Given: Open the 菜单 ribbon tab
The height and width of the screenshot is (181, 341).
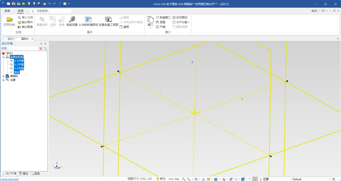Looking at the screenshot, I should [7, 11].
